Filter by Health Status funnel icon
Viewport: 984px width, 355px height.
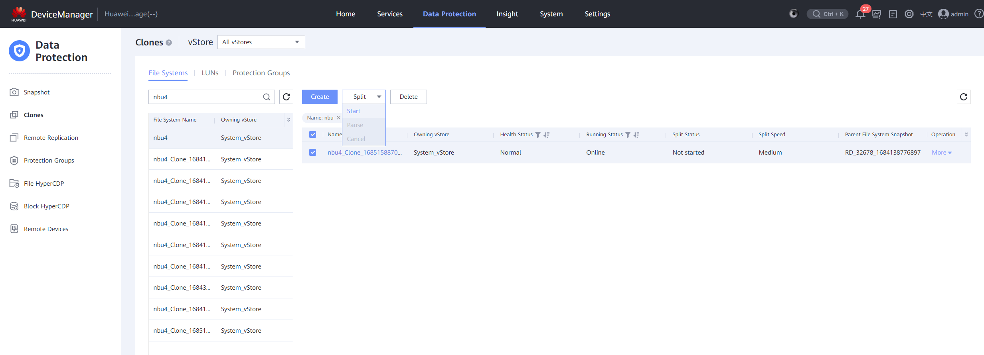[538, 135]
